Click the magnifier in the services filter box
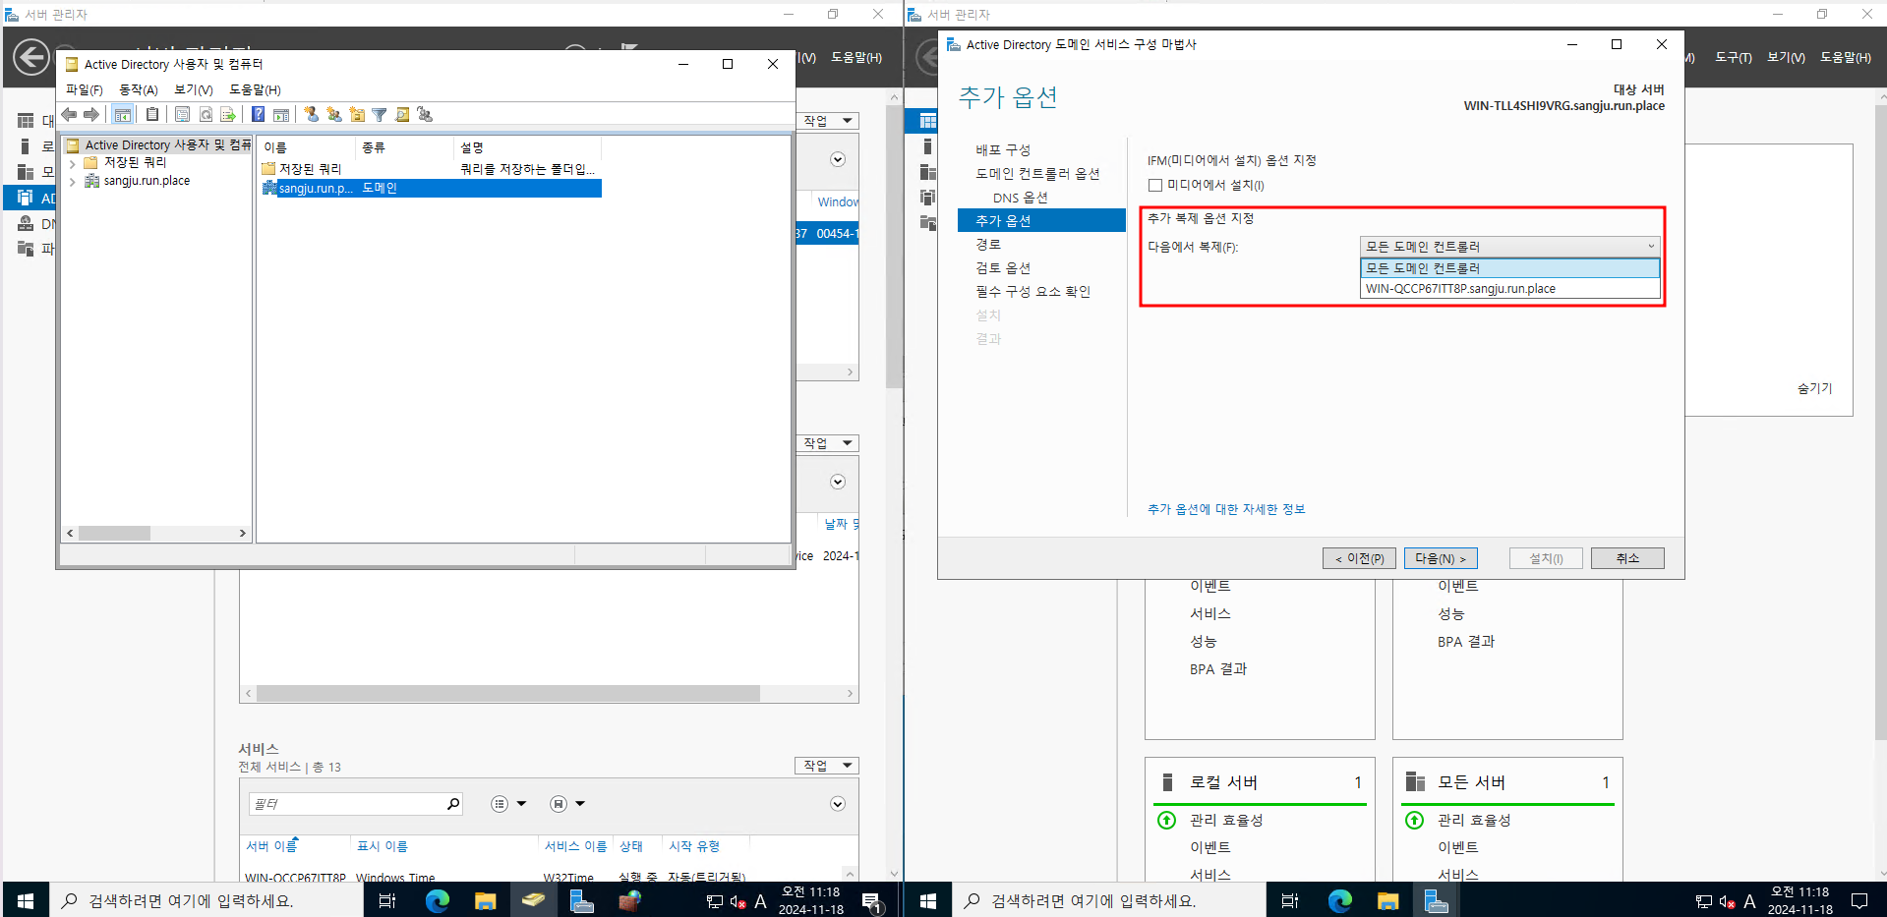The height and width of the screenshot is (917, 1887). 453,804
